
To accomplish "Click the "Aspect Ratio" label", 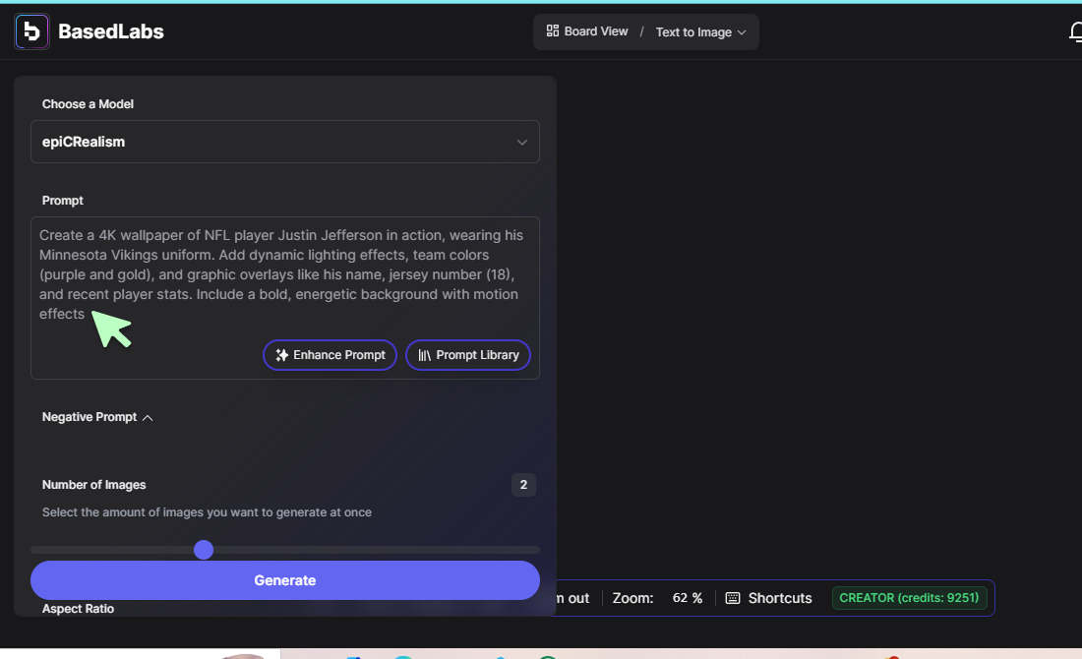I will [x=78, y=609].
